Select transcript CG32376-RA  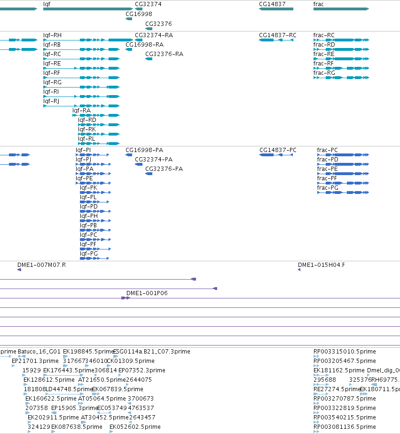[149, 59]
